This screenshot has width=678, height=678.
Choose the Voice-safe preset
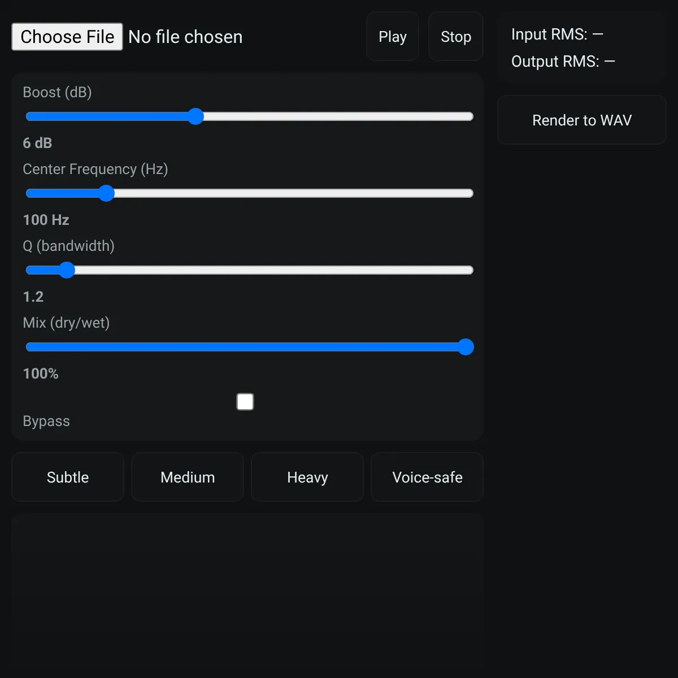point(427,477)
